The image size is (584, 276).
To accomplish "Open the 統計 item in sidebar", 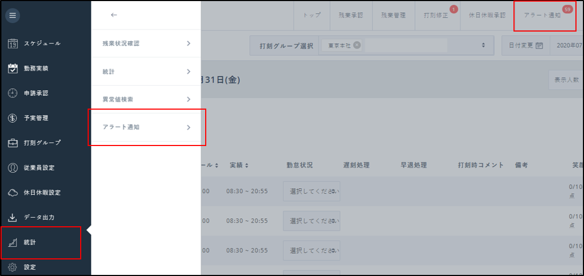I will pos(41,242).
